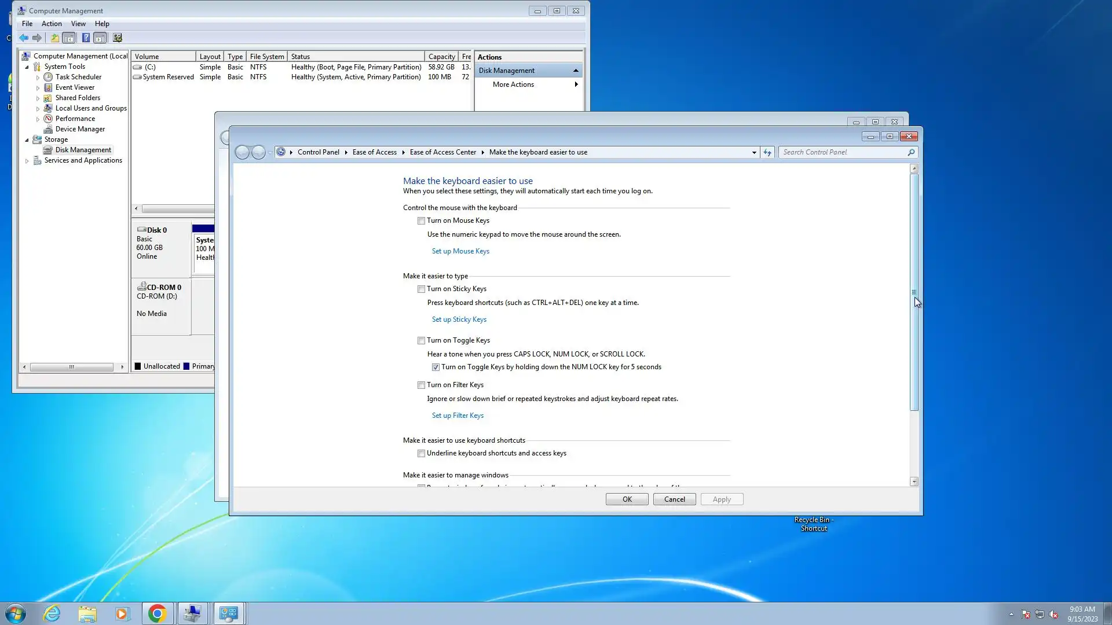Open the View menu in Computer Management
The image size is (1112, 625).
tap(78, 24)
